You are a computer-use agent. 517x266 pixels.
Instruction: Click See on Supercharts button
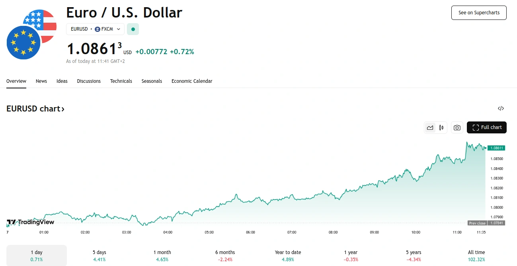(x=479, y=13)
